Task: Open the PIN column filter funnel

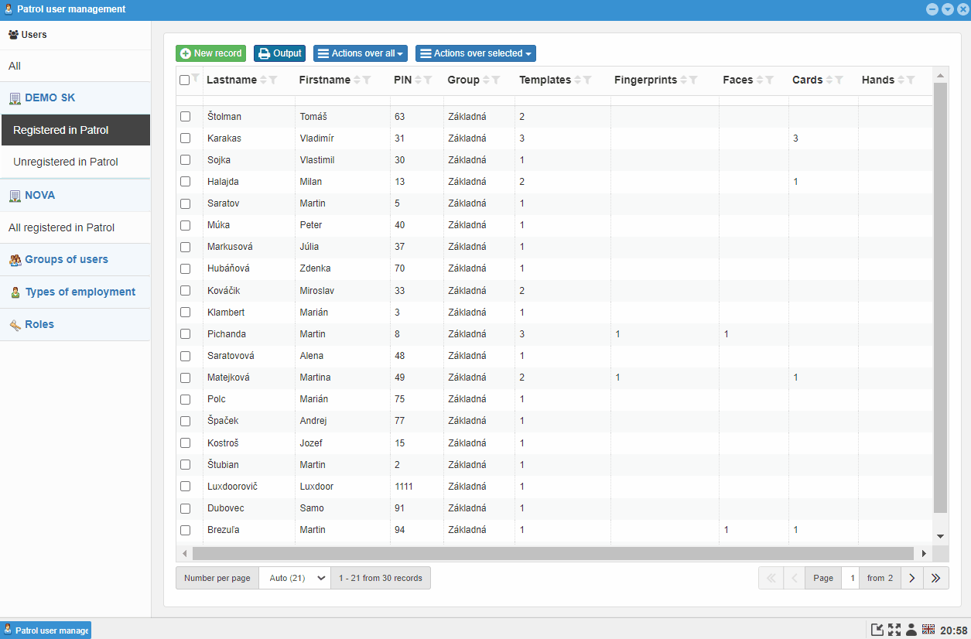Action: coord(428,80)
